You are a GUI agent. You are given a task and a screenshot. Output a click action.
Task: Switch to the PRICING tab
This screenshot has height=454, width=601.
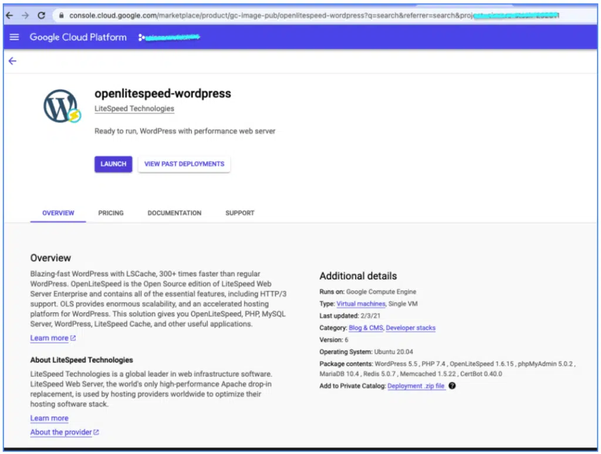click(x=111, y=213)
